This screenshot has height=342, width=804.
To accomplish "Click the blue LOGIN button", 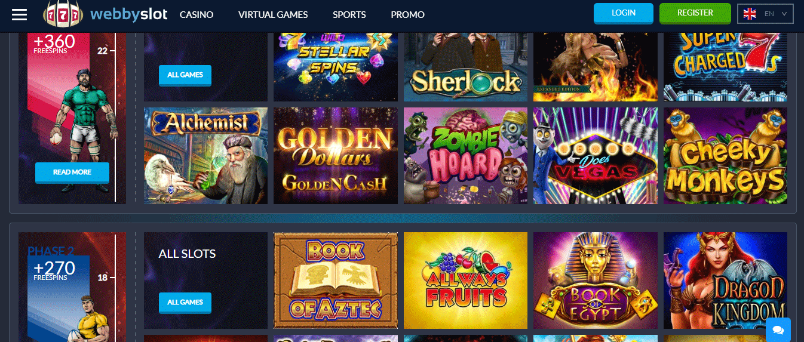I will click(624, 13).
